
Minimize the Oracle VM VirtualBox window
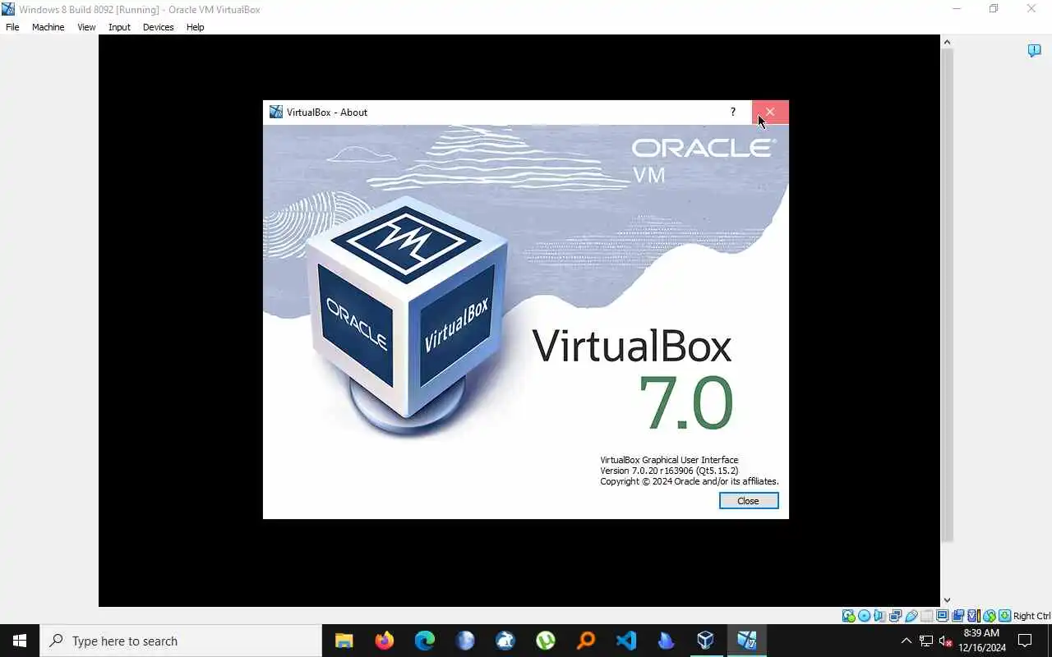(956, 9)
